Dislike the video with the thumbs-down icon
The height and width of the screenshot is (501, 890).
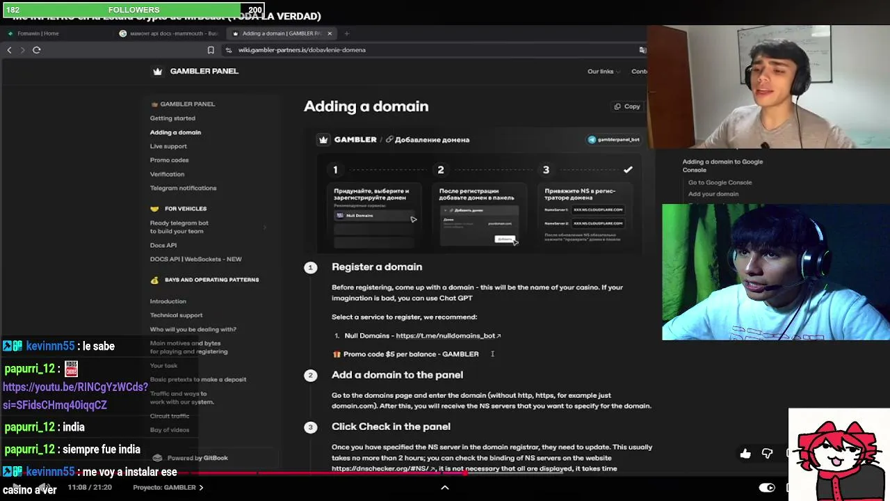[767, 454]
